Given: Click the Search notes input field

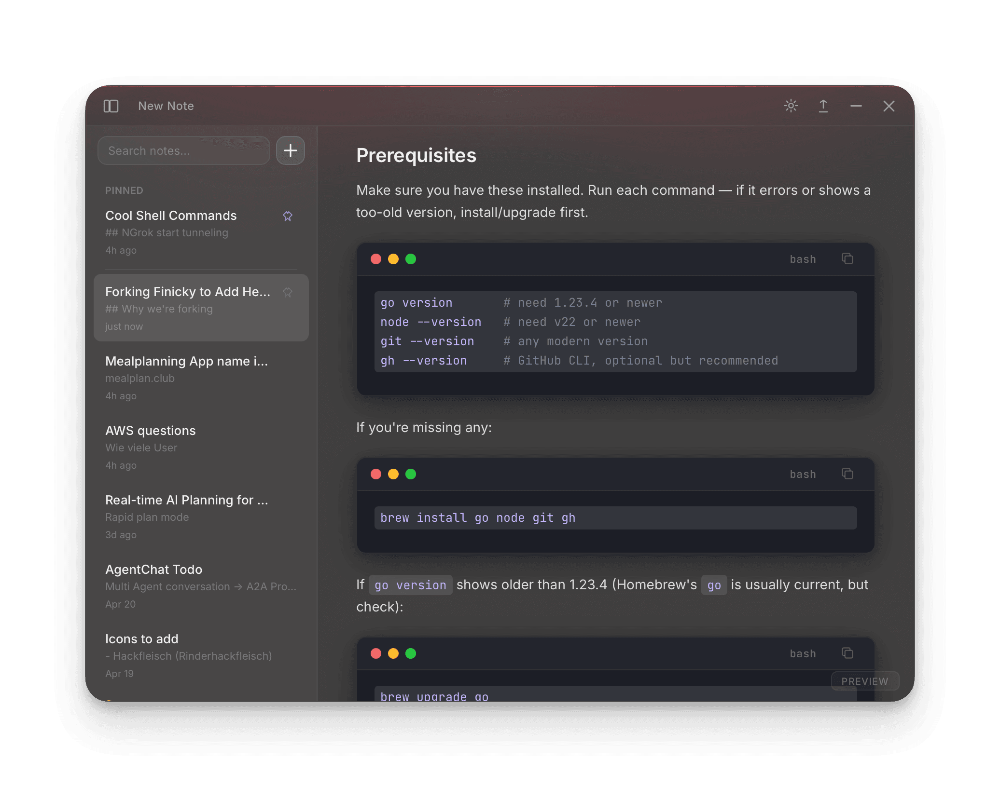Looking at the screenshot, I should click(x=183, y=150).
